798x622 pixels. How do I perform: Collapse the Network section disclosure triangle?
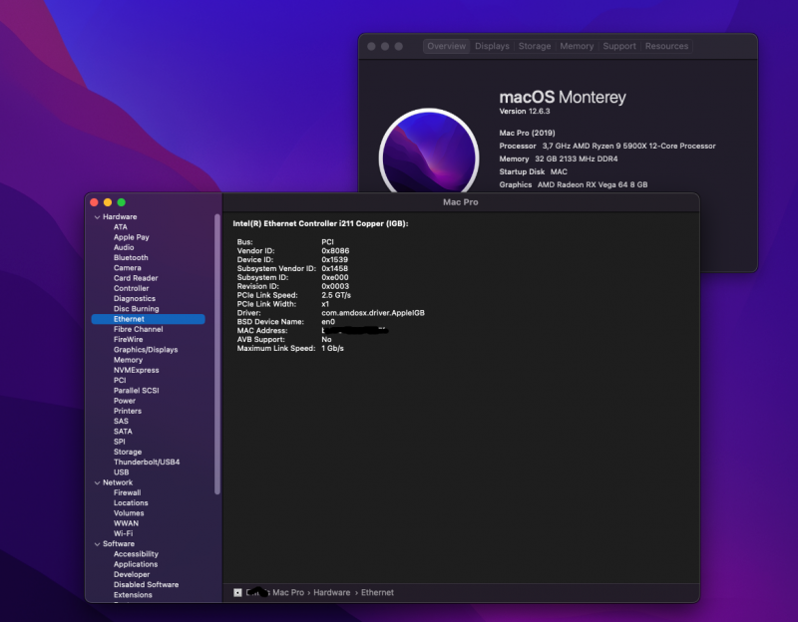[97, 482]
